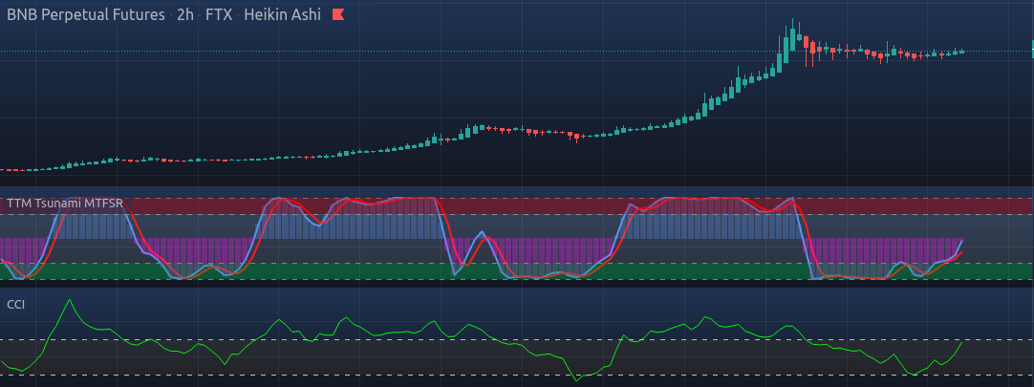Click the FTX exchange label

(219, 14)
